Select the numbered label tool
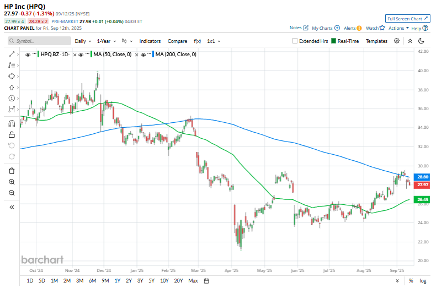 click(x=12, y=98)
